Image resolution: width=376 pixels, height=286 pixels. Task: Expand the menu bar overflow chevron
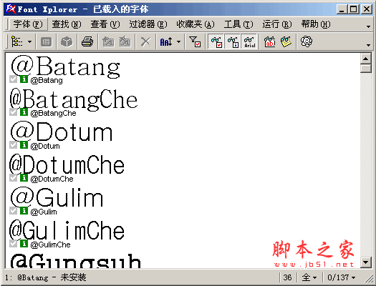[368, 26]
